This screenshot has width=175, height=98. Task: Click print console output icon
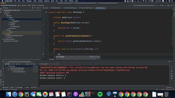172,76
